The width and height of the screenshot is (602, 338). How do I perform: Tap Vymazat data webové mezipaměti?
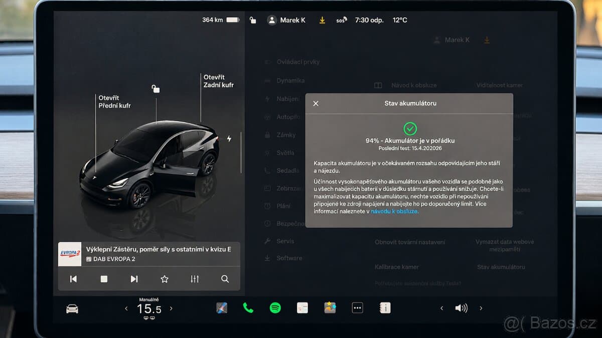coord(505,245)
